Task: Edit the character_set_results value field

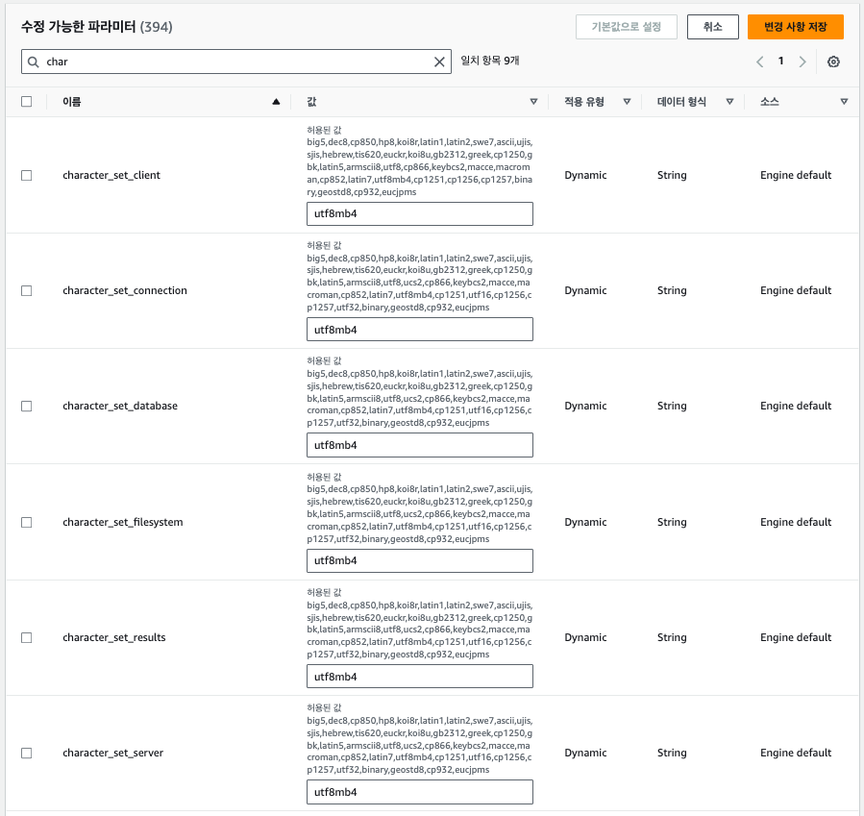Action: pyautogui.click(x=419, y=677)
